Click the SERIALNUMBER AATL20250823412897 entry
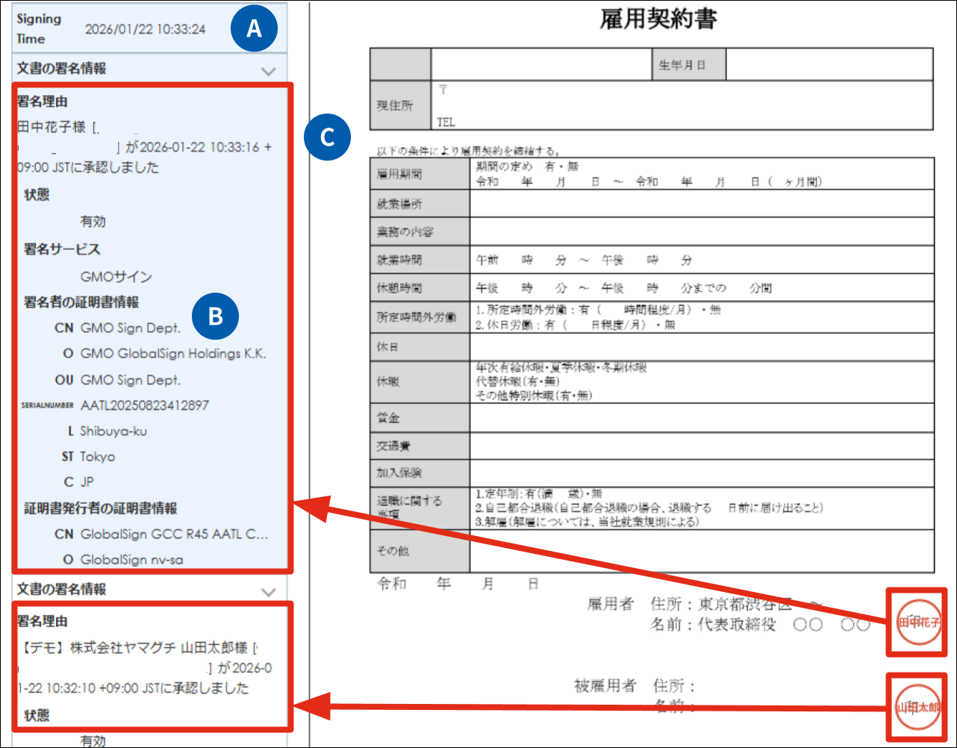This screenshot has width=957, height=748. 144,405
